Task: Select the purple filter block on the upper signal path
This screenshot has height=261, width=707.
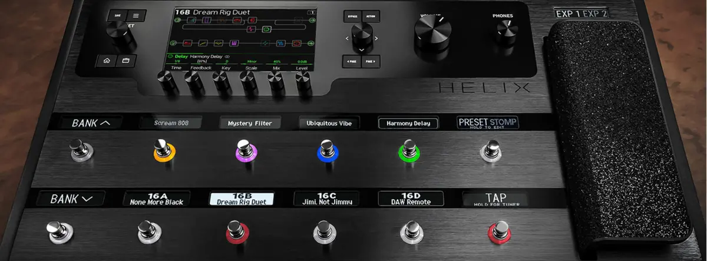Action: [207, 20]
